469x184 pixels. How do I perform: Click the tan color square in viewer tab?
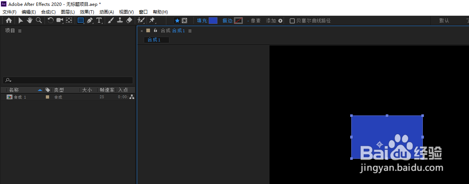coord(148,30)
